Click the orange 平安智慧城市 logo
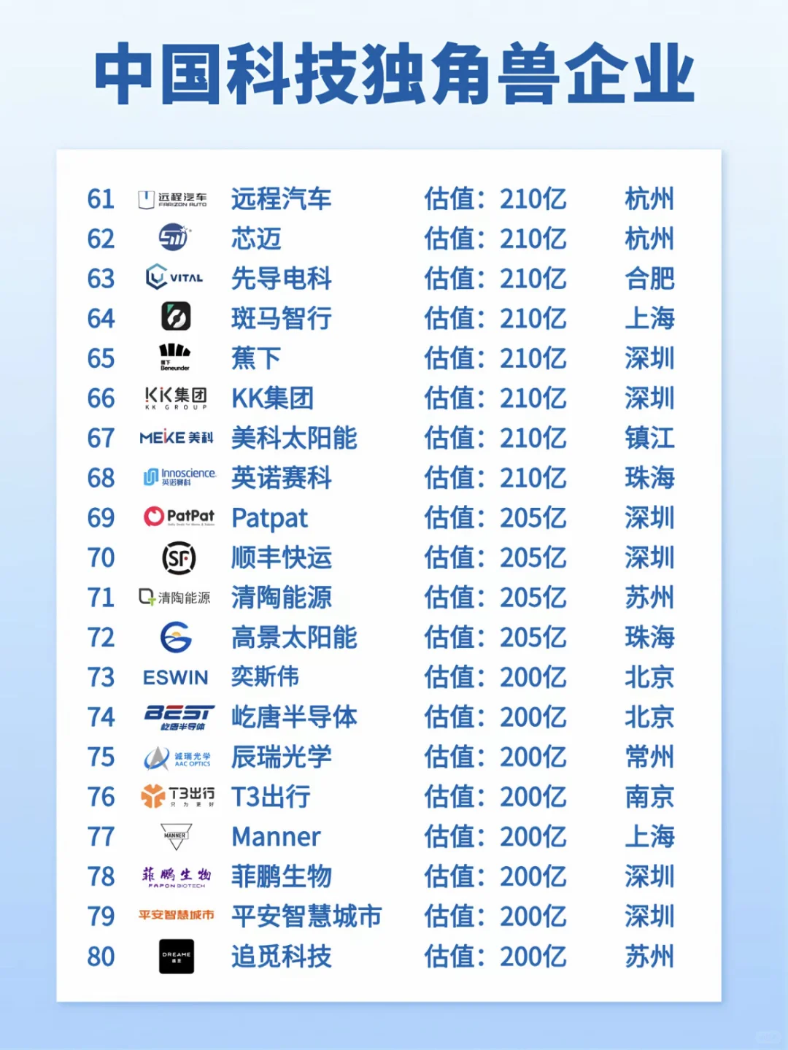The image size is (788, 1050). [177, 915]
